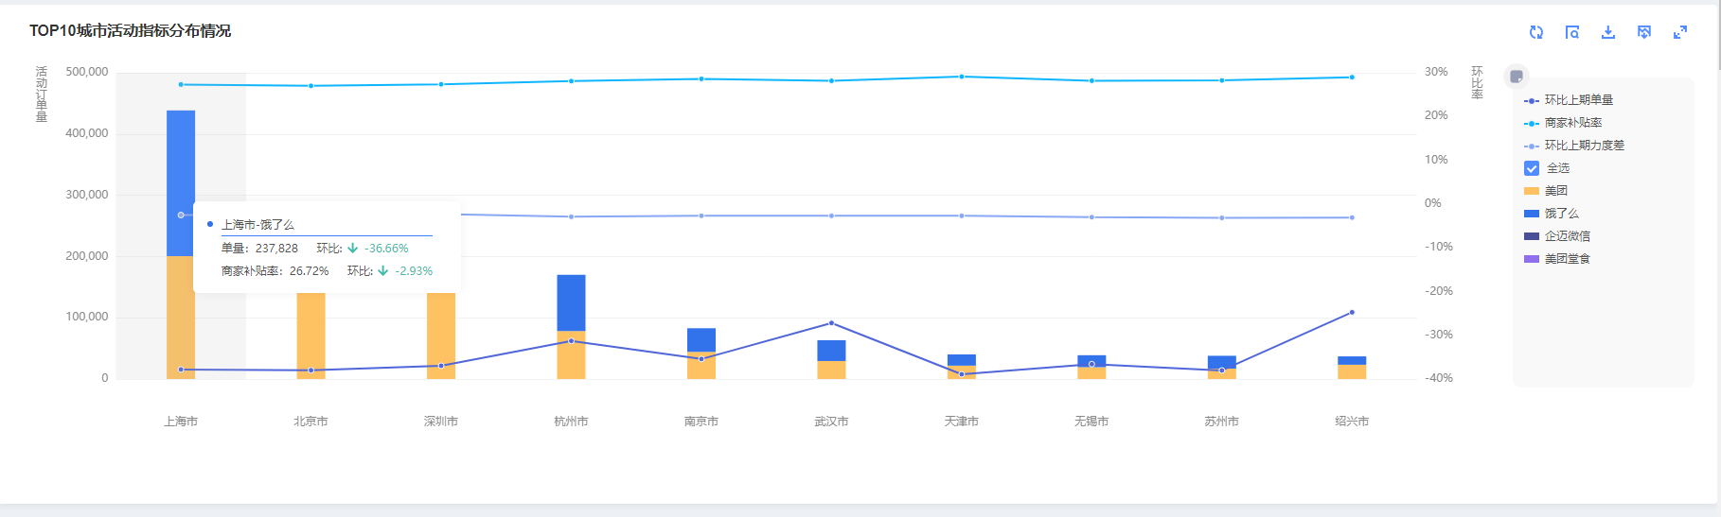This screenshot has width=1721, height=517.
Task: Toggle the 环比上期单量 line series
Action: [1569, 100]
